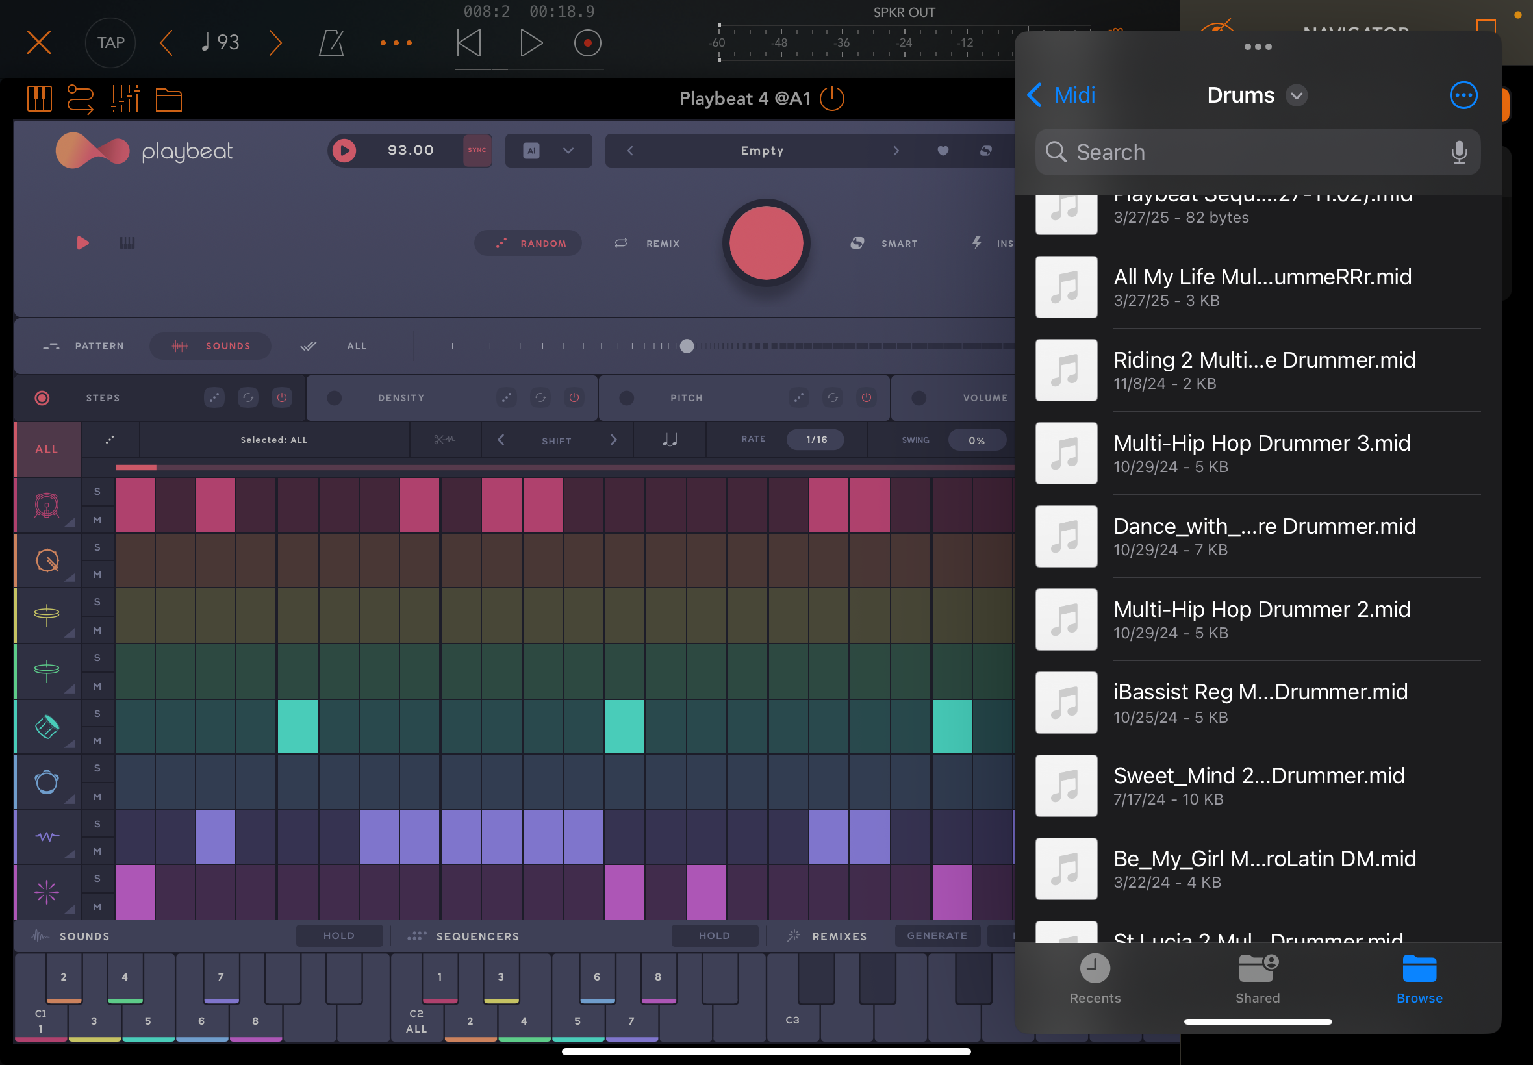This screenshot has height=1065, width=1533.
Task: Go back to Midi folder
Action: [1061, 95]
